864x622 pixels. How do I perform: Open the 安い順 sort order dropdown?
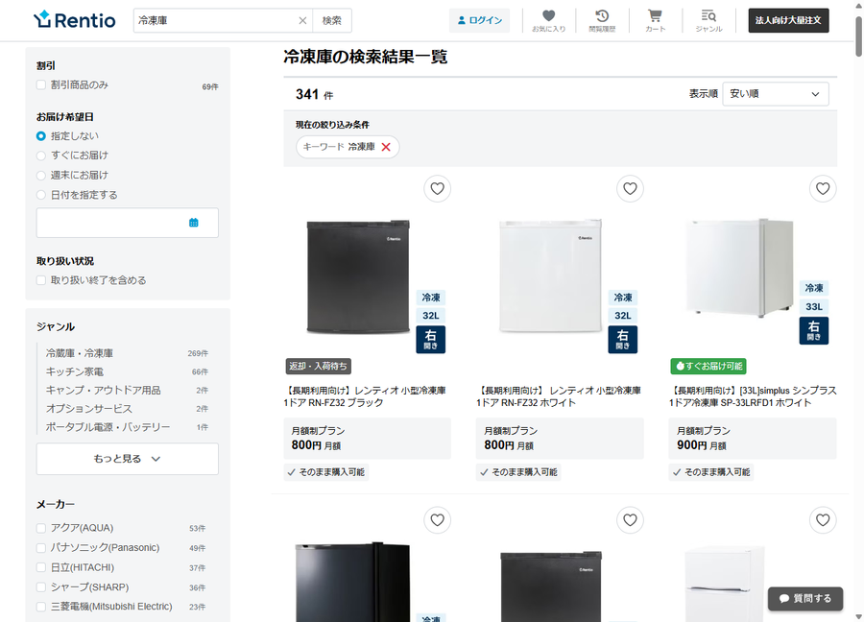(x=776, y=94)
